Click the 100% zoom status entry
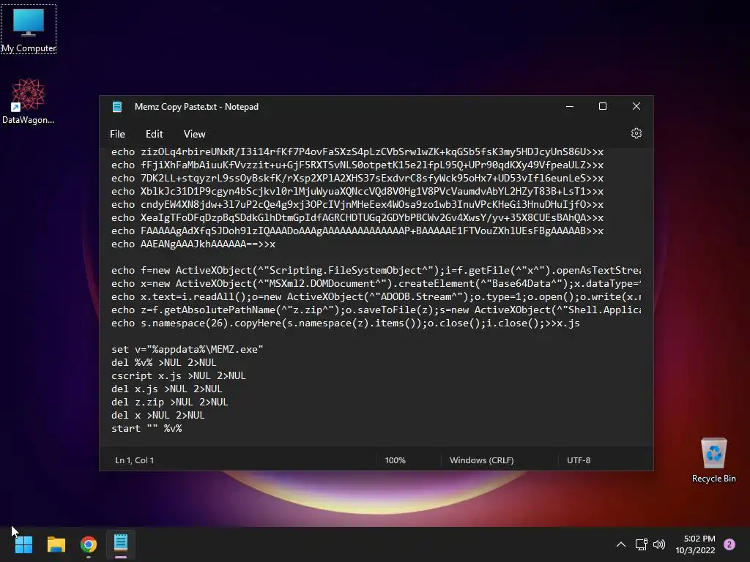 click(x=395, y=460)
